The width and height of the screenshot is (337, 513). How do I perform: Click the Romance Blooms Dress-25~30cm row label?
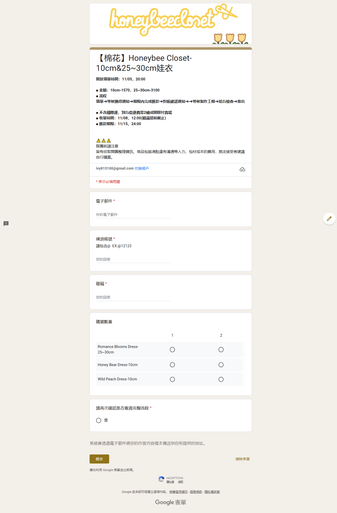pos(118,349)
